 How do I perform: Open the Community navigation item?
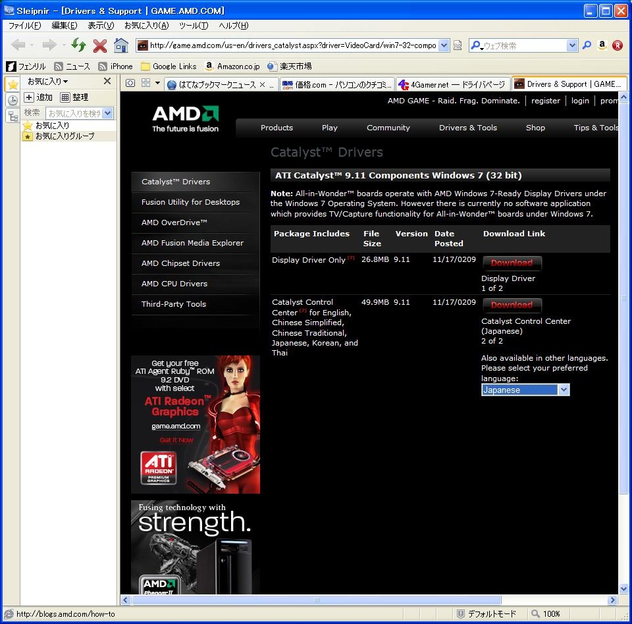click(x=388, y=128)
